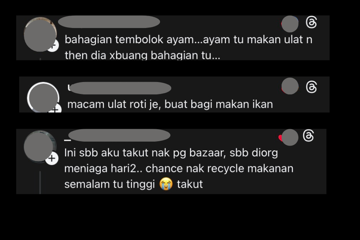Open the comment about bahagian tembolok ayam
The image size is (360, 240).
click(x=188, y=48)
